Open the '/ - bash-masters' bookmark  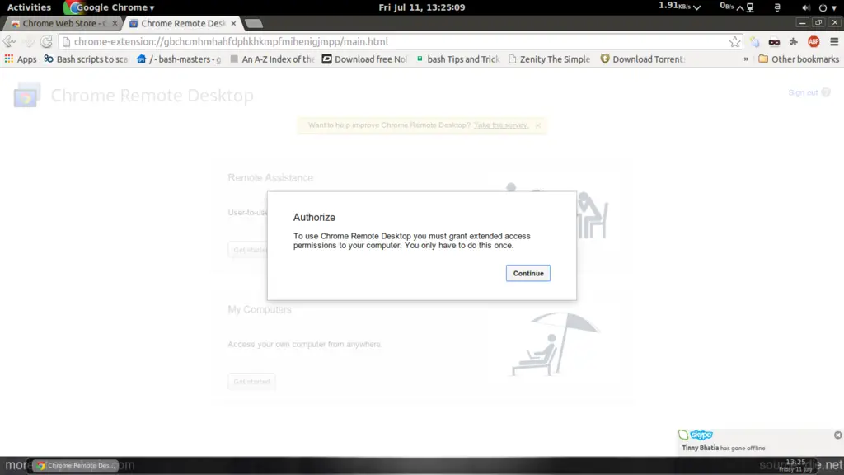pyautogui.click(x=179, y=59)
